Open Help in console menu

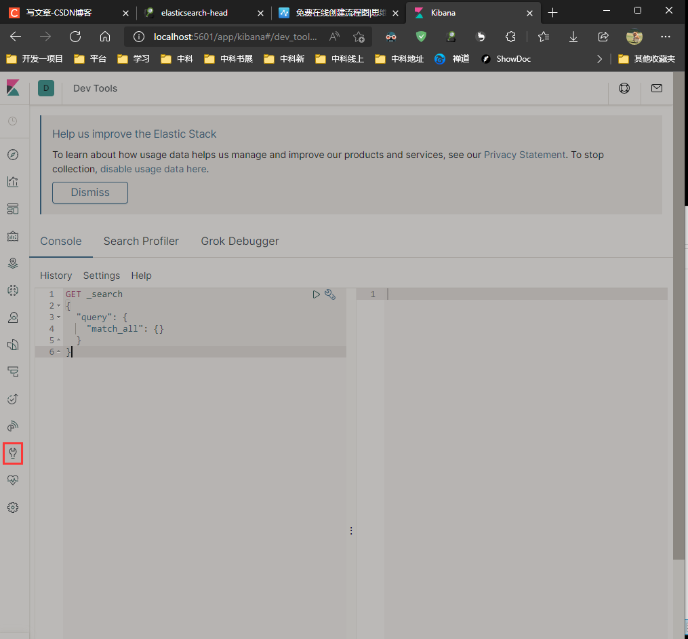141,275
